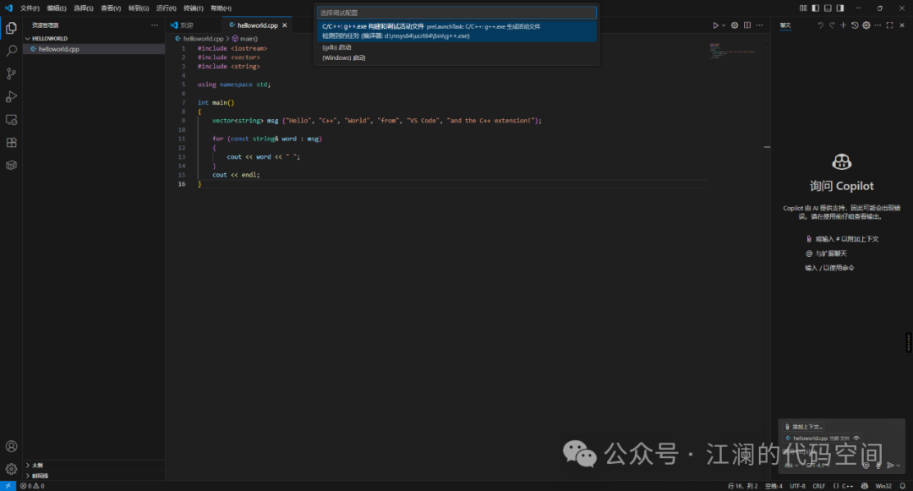Show chat history clock icon
Viewport: 913px width, 491px height.
[855, 25]
